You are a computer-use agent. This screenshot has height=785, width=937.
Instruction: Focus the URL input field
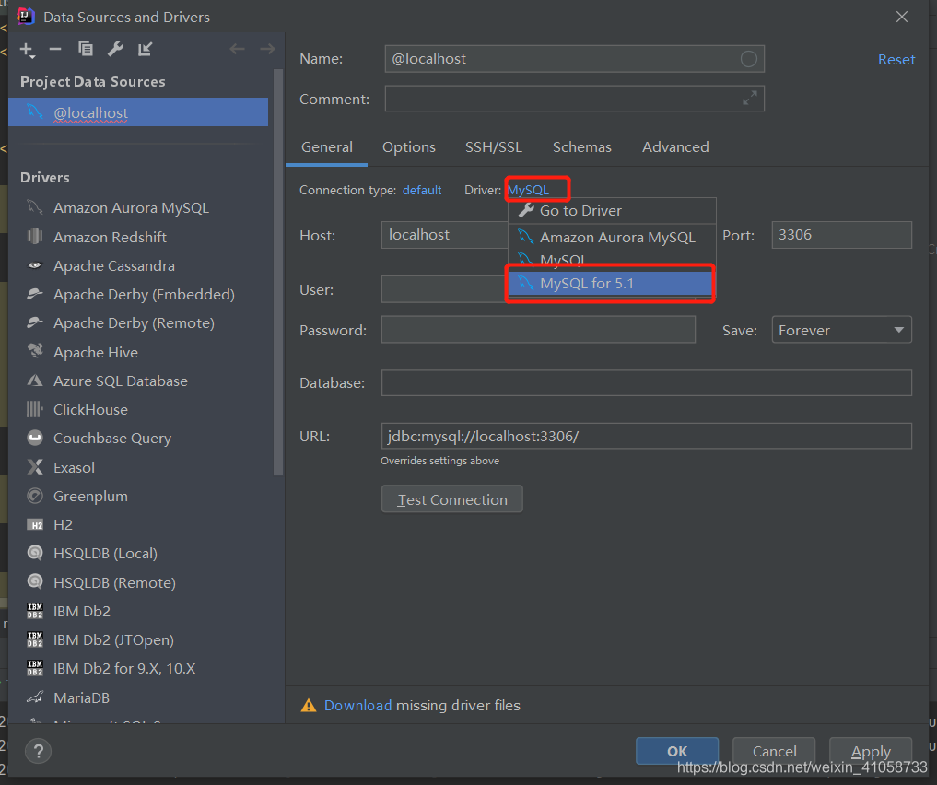coord(647,436)
